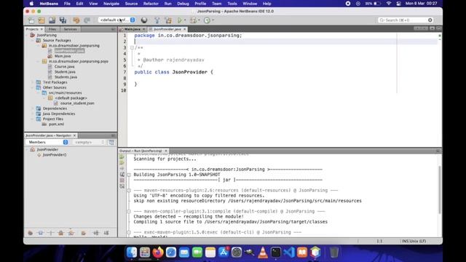466x262 pixels.
Task: Select Students.java in project tree
Action: (x=66, y=77)
